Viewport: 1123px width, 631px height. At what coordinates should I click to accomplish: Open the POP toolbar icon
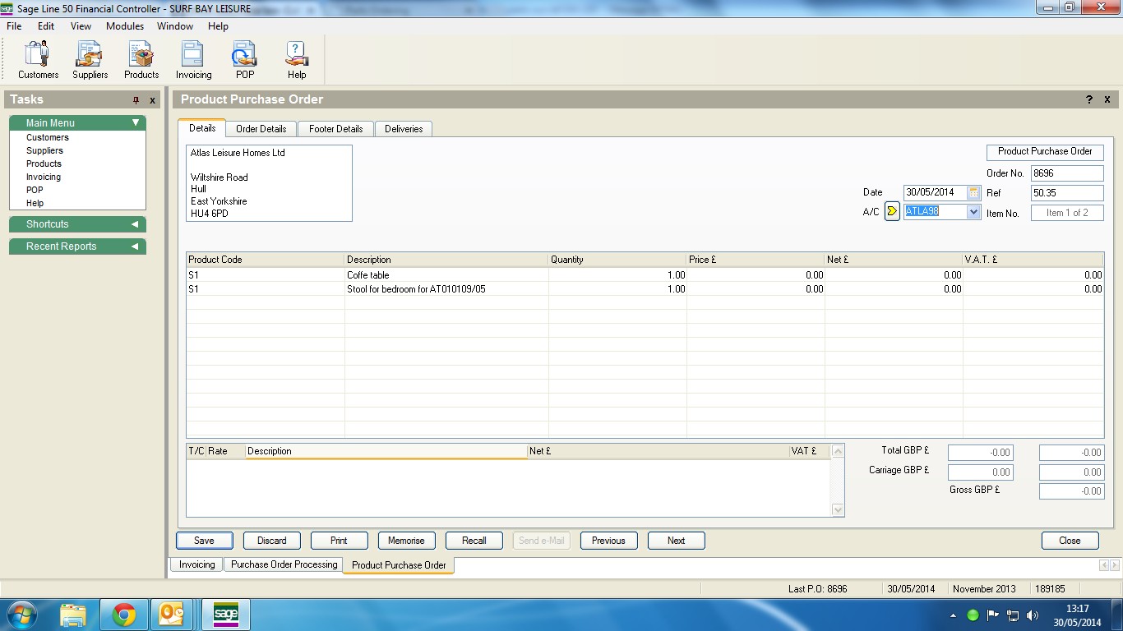[x=245, y=60]
